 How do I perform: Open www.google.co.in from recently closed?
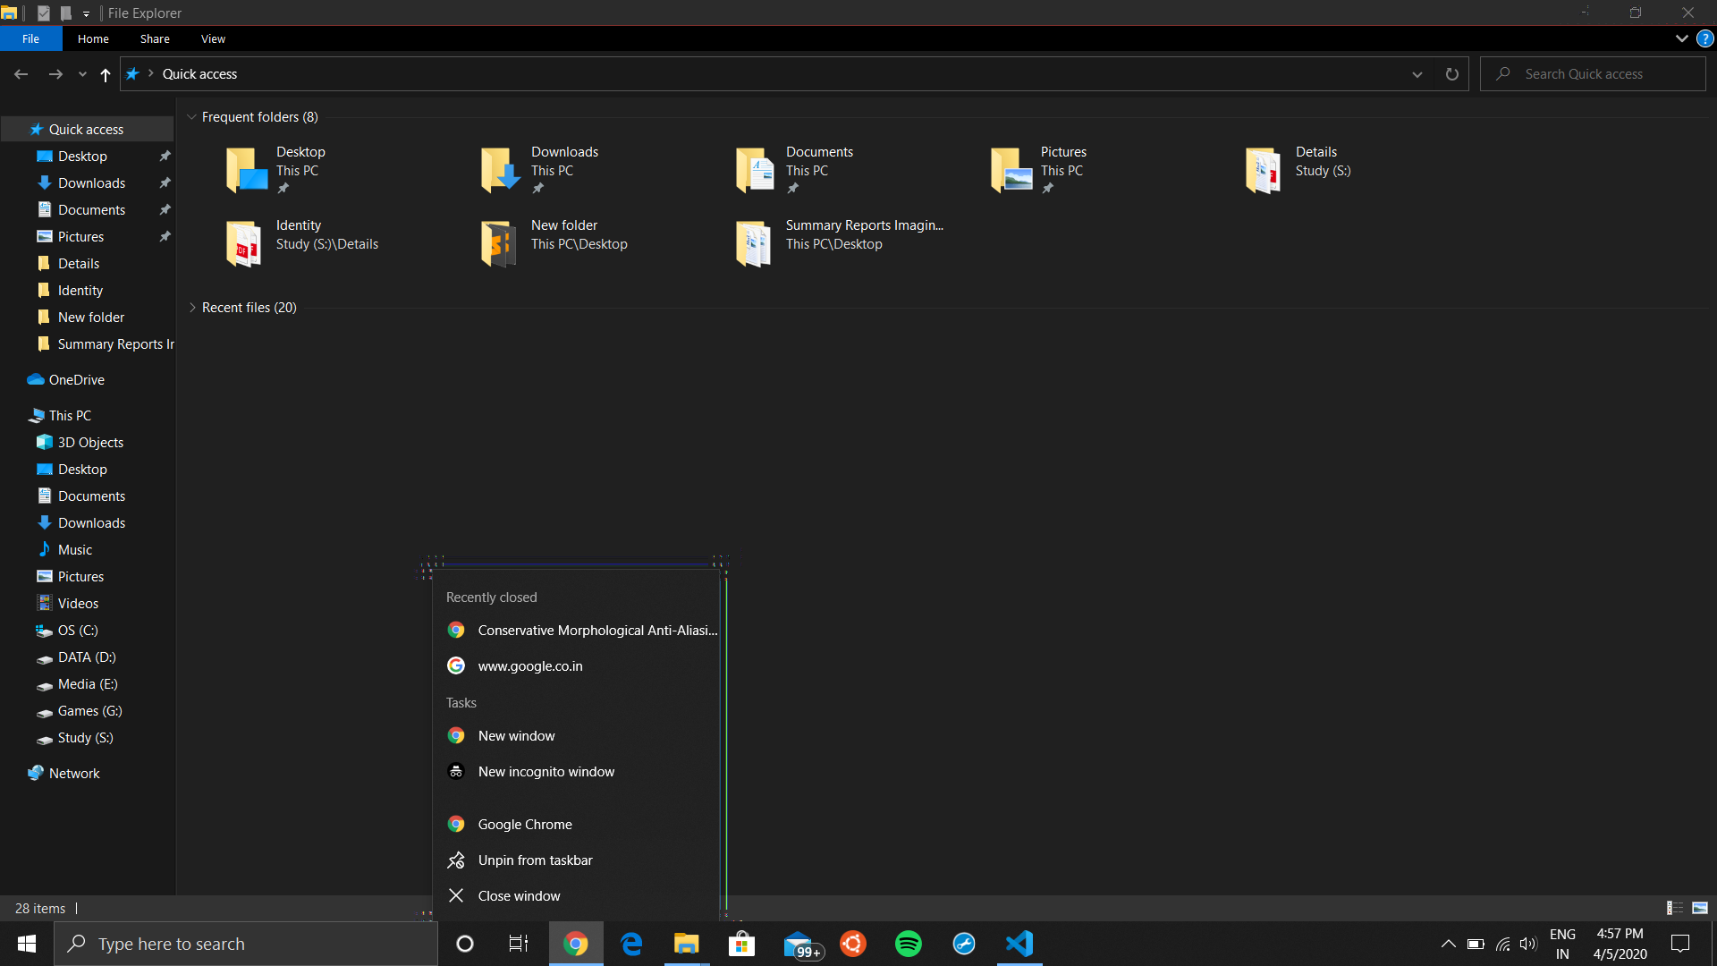(x=530, y=665)
